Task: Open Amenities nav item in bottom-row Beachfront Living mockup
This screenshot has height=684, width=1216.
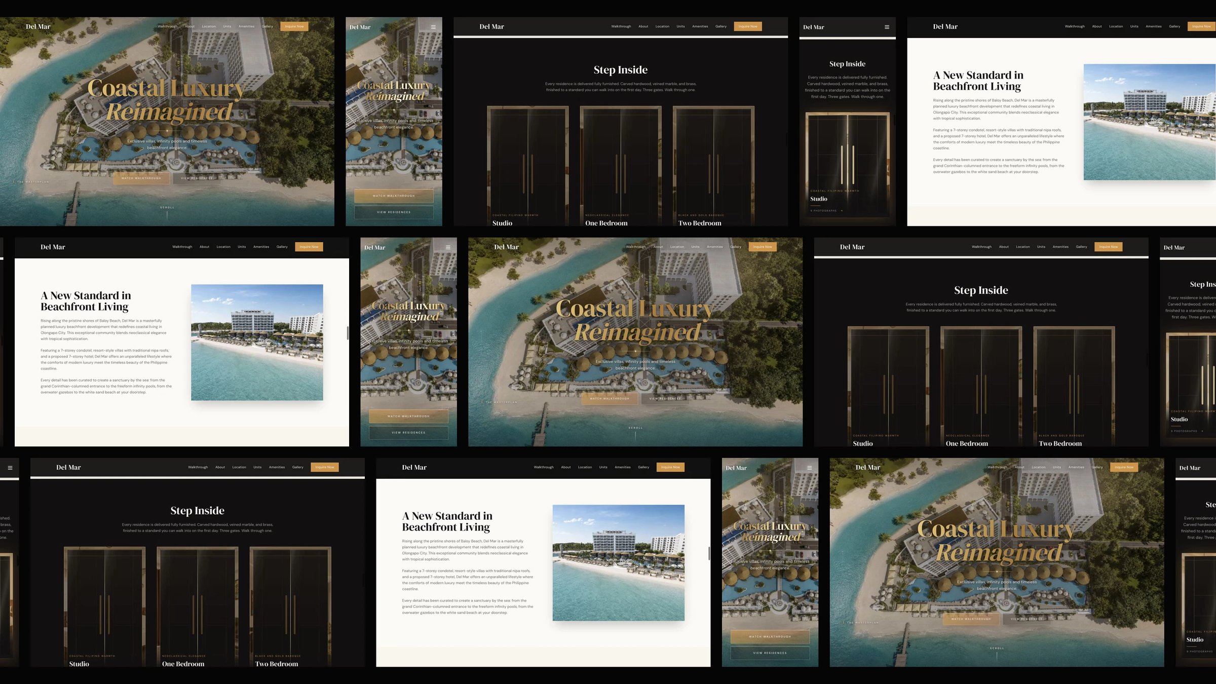Action: (622, 467)
